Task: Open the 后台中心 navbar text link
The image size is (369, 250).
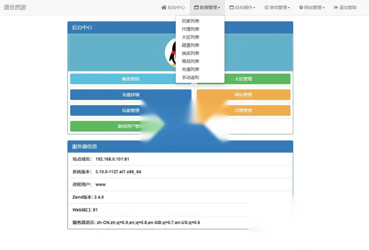Action: click(x=176, y=7)
